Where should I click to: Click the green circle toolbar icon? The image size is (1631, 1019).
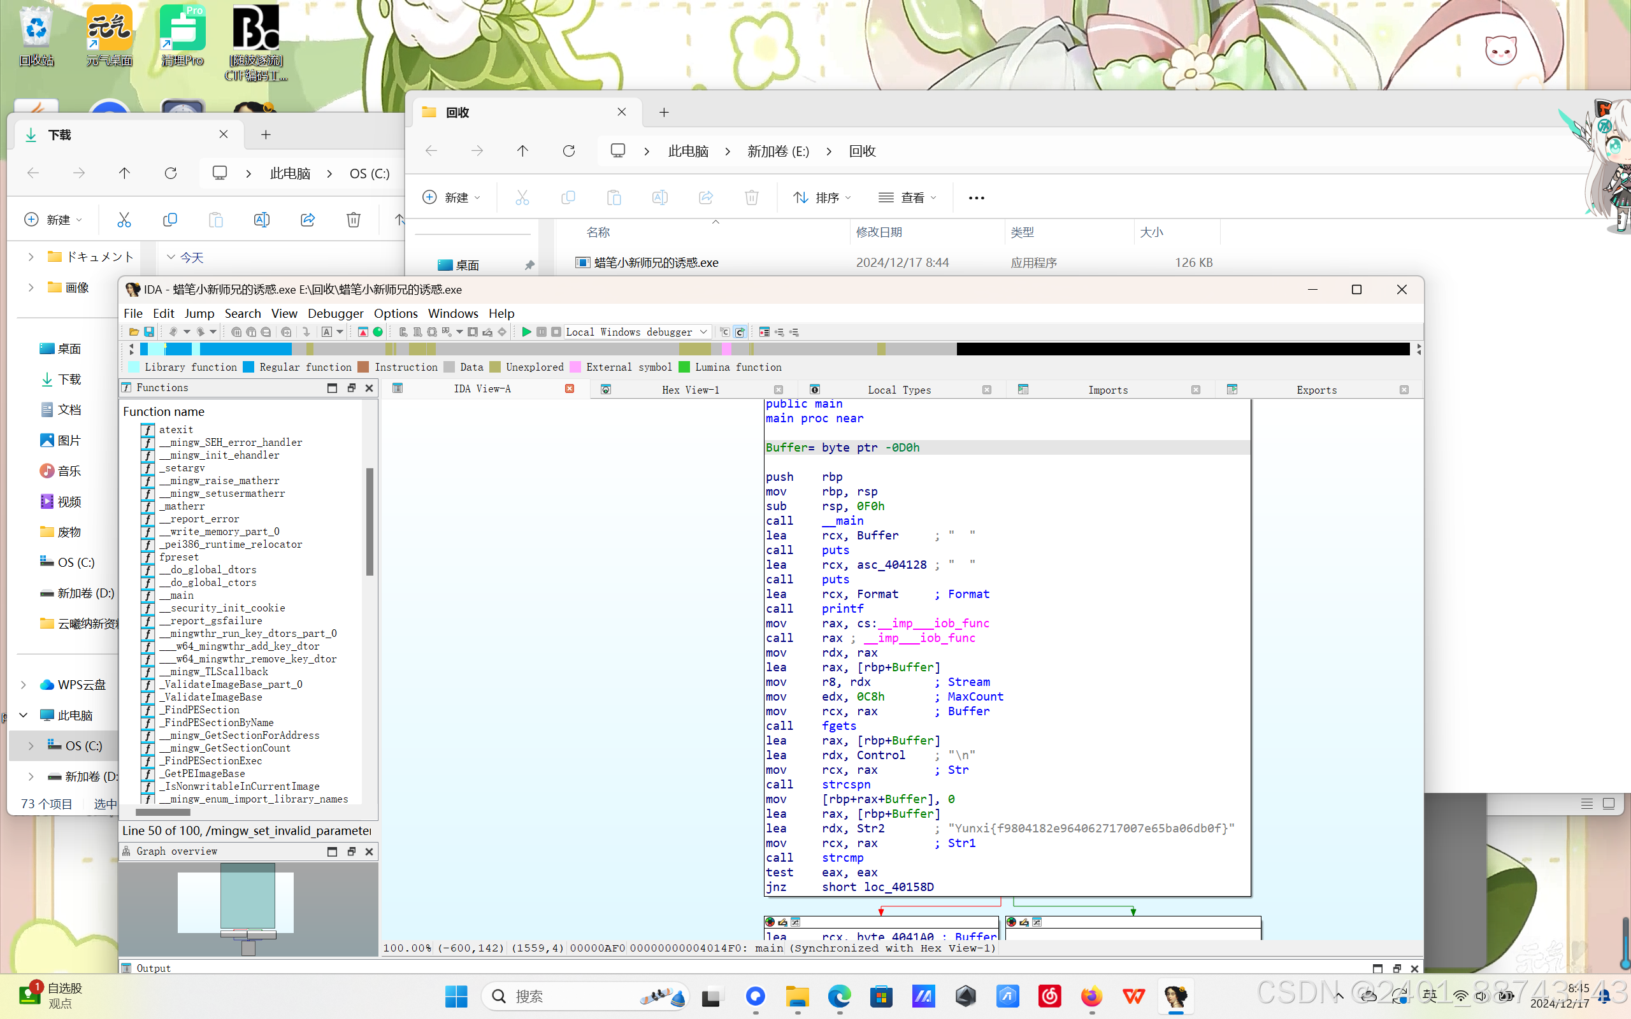[x=378, y=332]
